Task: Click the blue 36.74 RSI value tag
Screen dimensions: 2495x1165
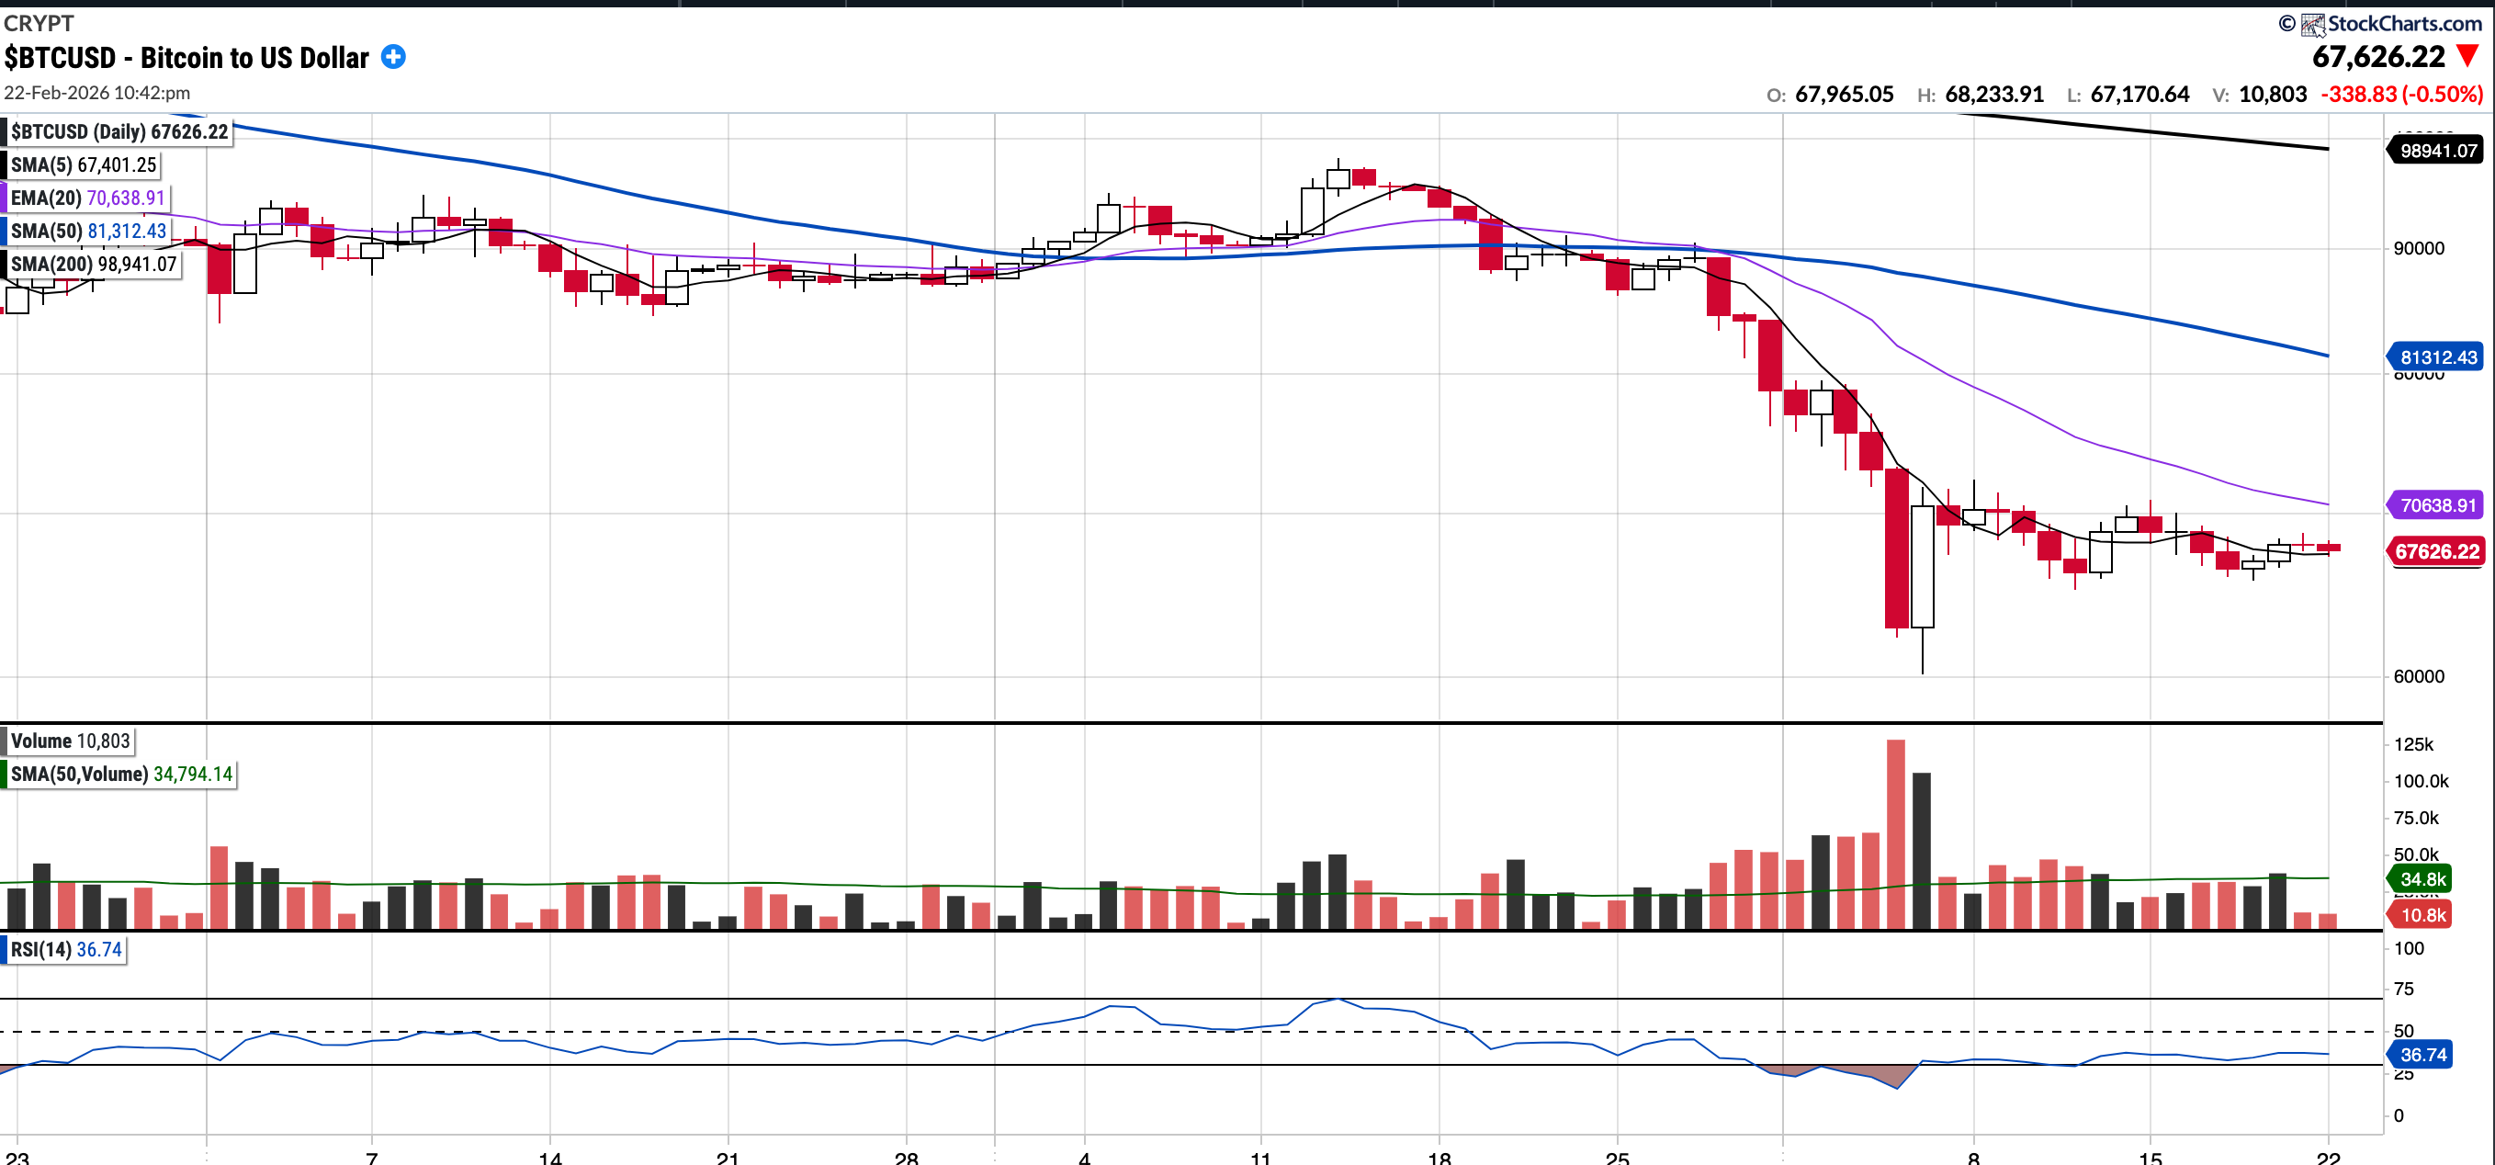Action: (2422, 1055)
